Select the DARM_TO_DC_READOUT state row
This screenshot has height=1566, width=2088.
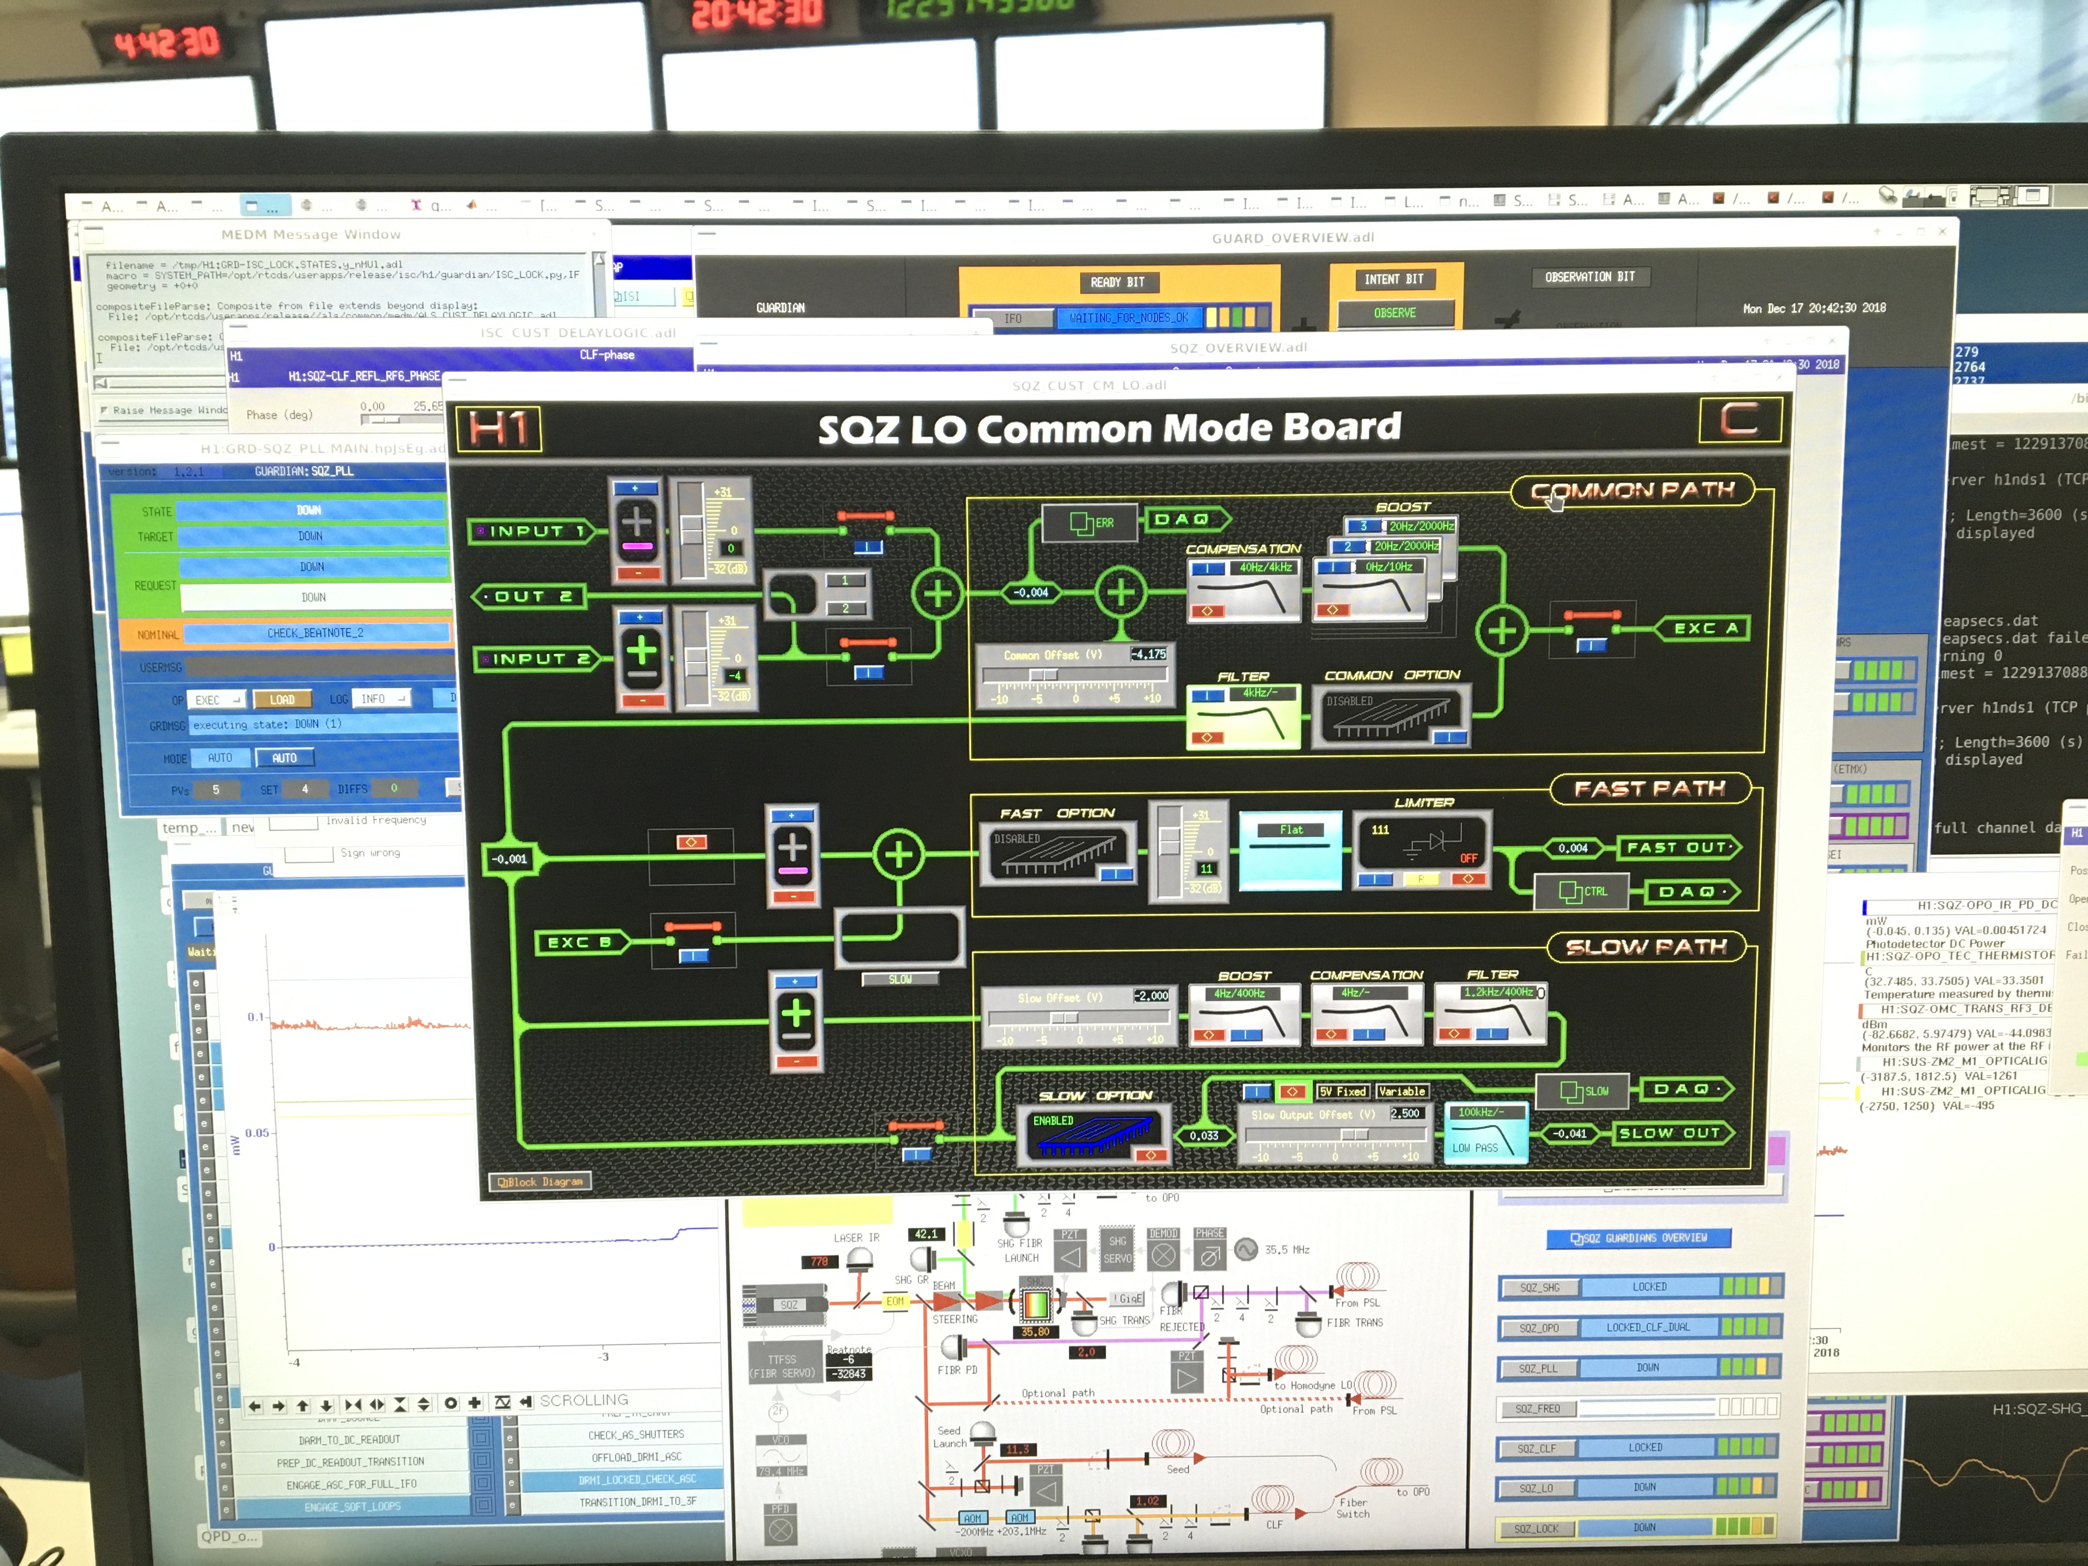[x=349, y=1441]
